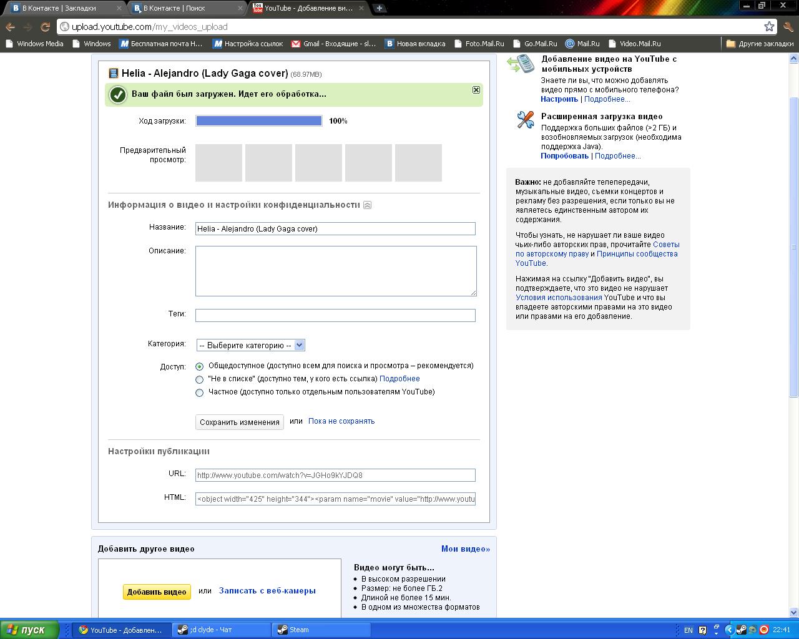Open the Steam window from the taskbar
This screenshot has height=639, width=799.
(x=321, y=630)
